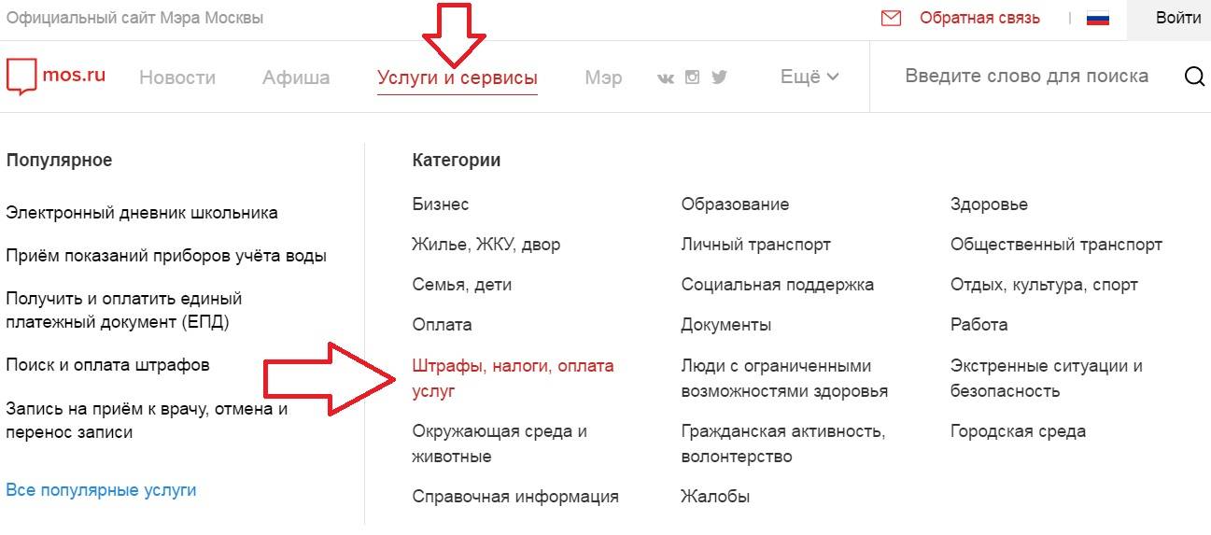Click the Обратная связь link

click(x=979, y=19)
